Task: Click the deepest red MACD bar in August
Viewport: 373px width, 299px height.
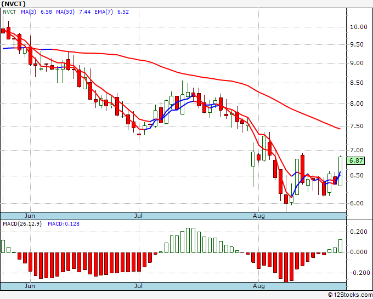Action: coord(286,267)
